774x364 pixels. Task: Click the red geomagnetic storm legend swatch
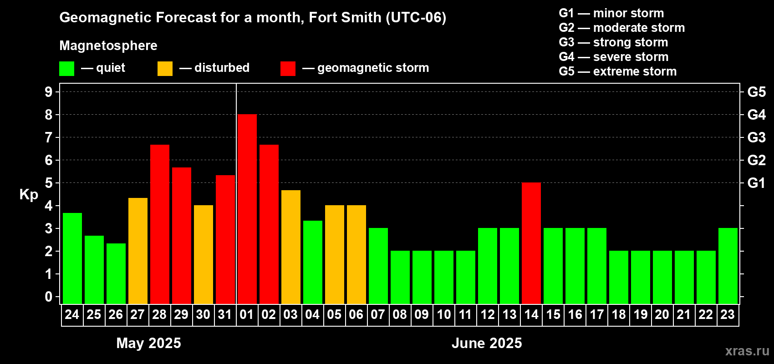tap(288, 69)
